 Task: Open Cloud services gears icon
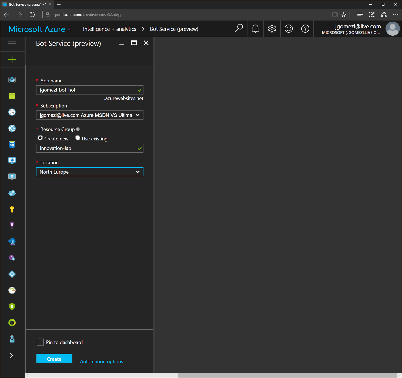coord(12,193)
